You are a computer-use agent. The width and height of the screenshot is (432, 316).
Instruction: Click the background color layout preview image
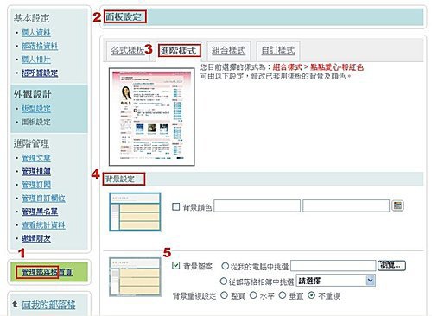(x=135, y=212)
